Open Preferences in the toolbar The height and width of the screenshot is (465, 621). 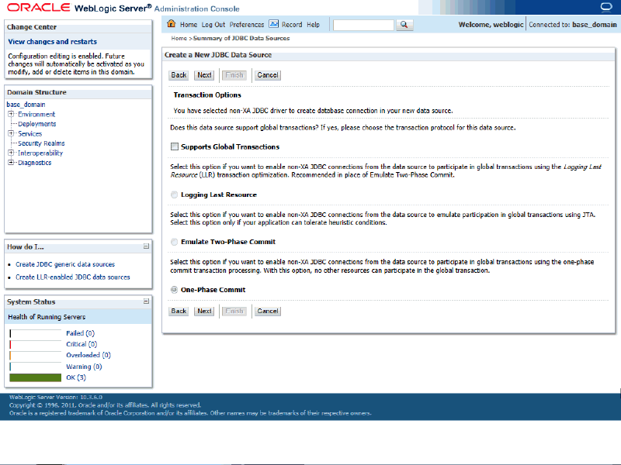coord(247,25)
